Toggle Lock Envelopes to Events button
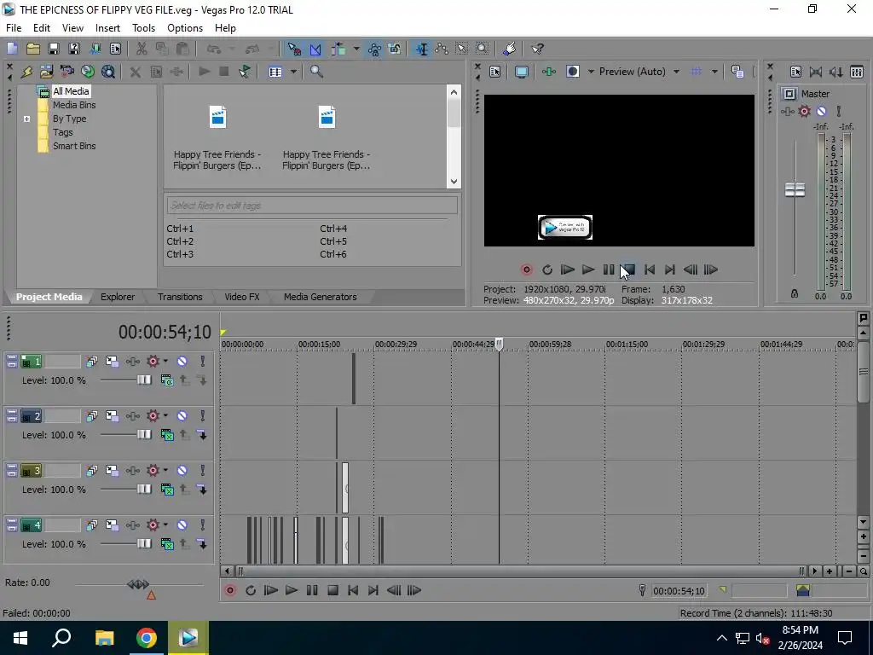Viewport: 873px width, 655px height. coord(375,49)
